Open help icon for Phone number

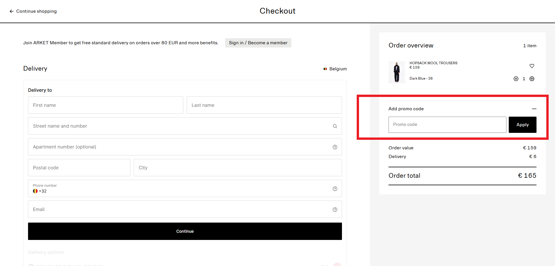[x=335, y=189]
